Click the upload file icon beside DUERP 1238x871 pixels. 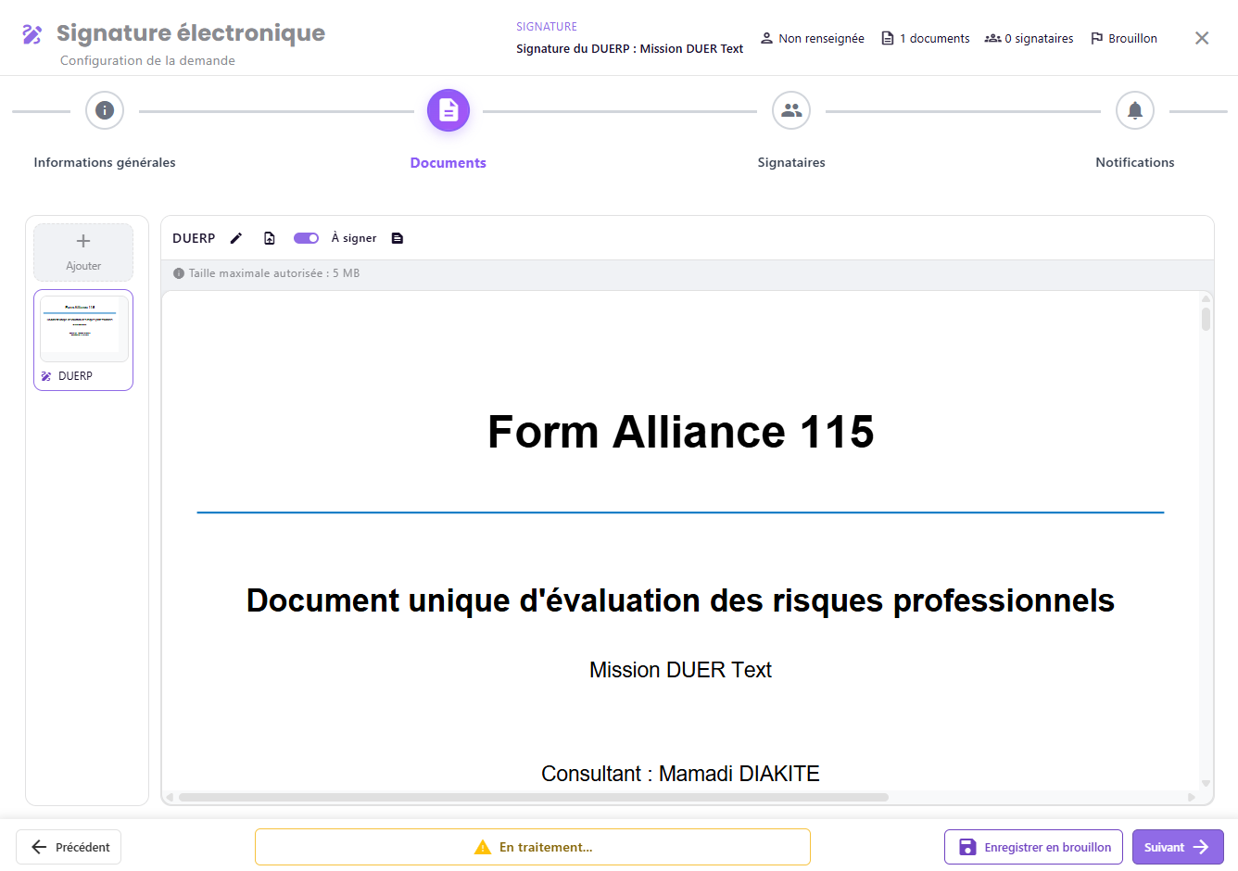coord(270,238)
